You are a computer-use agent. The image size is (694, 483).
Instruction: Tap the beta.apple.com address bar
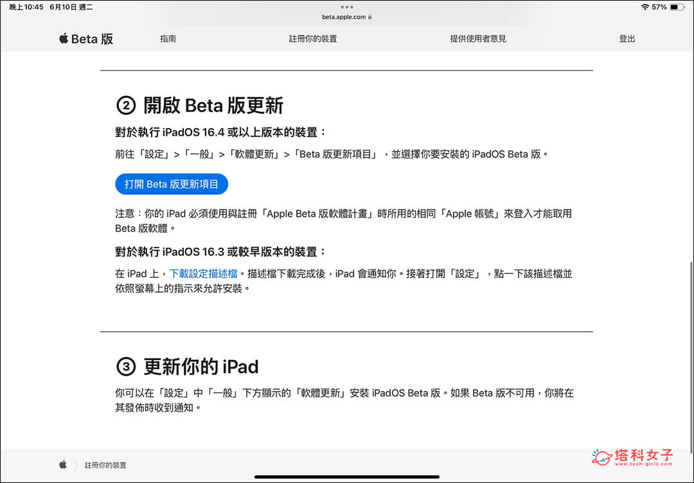pos(347,17)
